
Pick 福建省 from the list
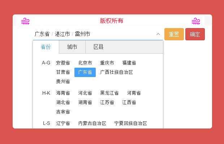[x=129, y=63]
